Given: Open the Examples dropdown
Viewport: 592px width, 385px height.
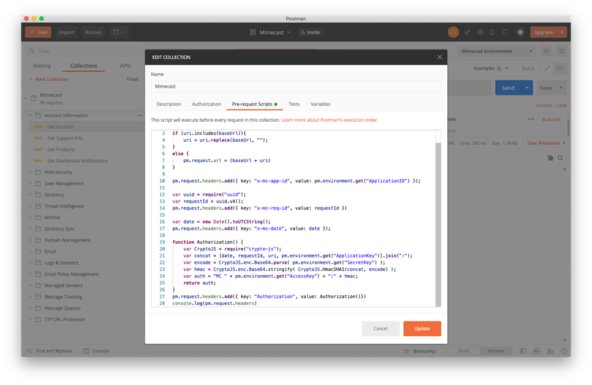Looking at the screenshot, I should click(491, 68).
